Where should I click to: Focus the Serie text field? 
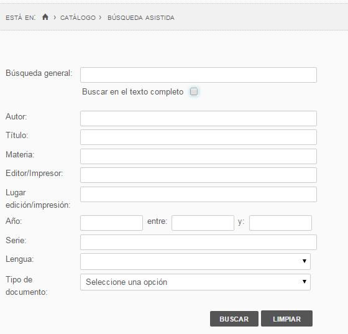tap(198, 243)
